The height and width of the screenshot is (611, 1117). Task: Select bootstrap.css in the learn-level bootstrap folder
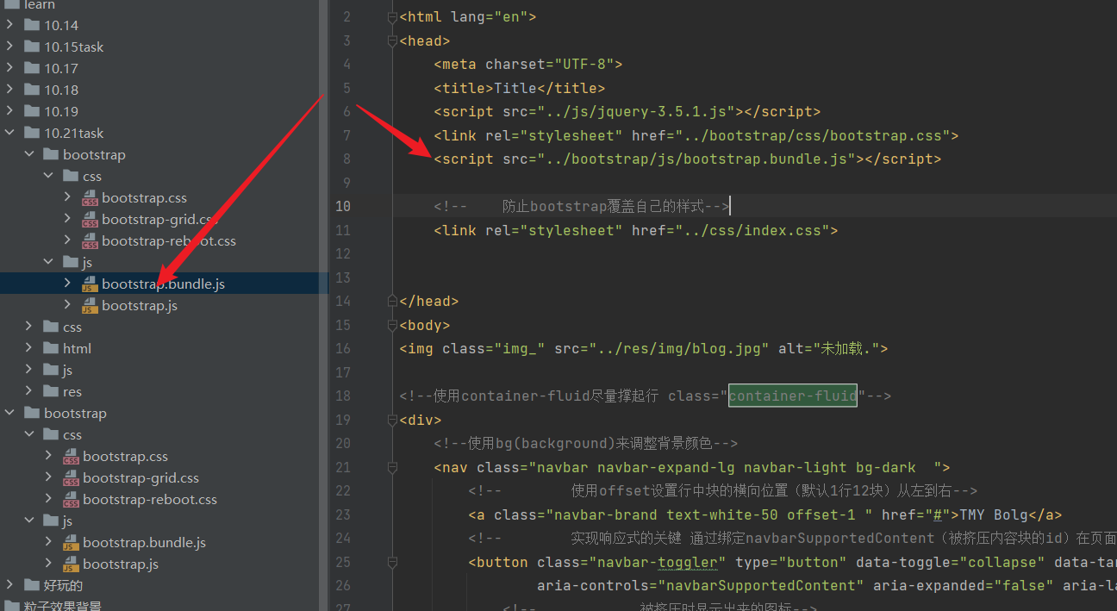(126, 457)
